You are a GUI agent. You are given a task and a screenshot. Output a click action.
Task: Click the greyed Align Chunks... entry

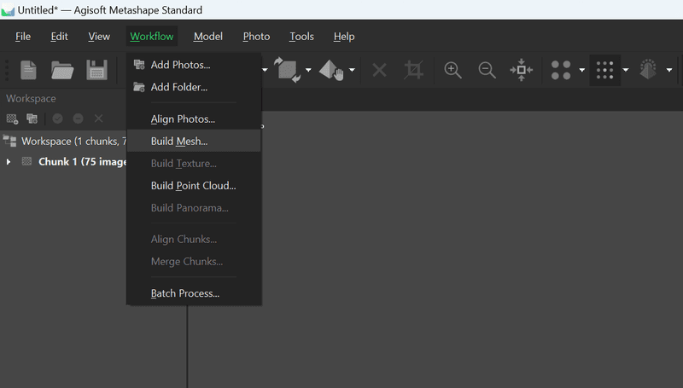click(x=195, y=240)
